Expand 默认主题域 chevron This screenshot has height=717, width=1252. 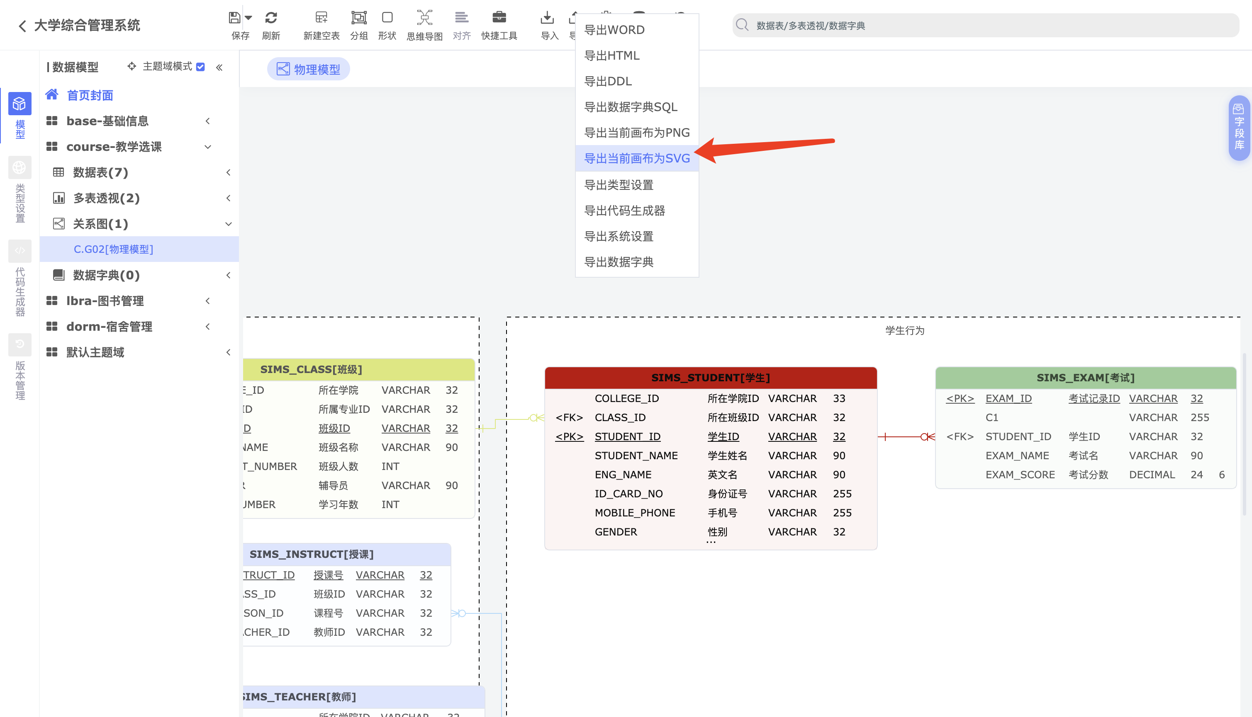(x=229, y=351)
